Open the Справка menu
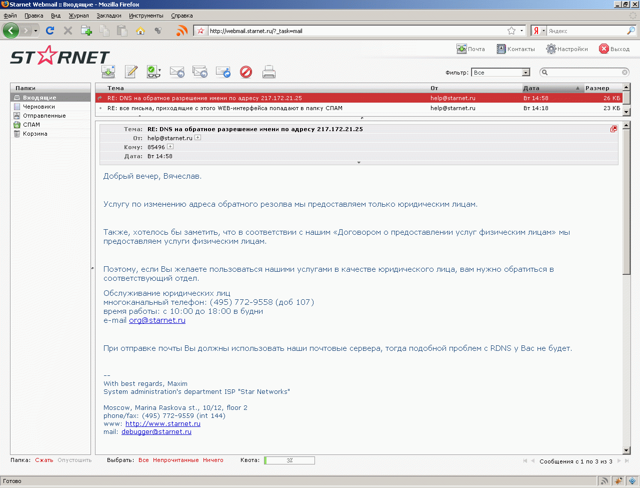 (x=182, y=16)
